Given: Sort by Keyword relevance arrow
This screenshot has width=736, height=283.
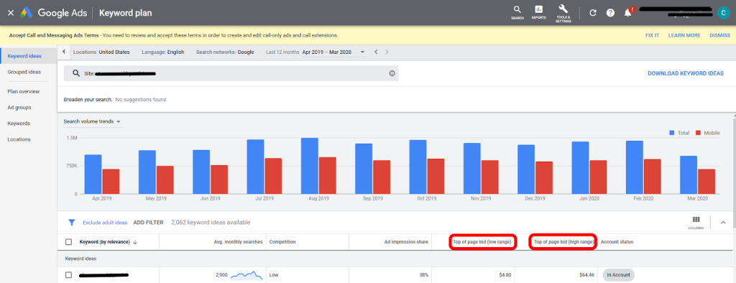Looking at the screenshot, I should (x=135, y=242).
